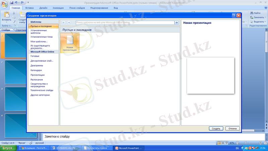This screenshot has width=268, height=151.
Task: Select the Пустые и последние category
Action: tap(44, 26)
